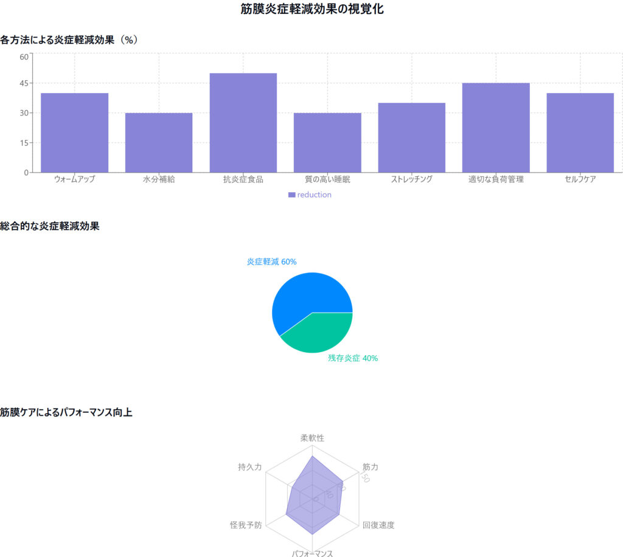Select the 適切な負荷管理 bar
Image resolution: width=623 pixels, height=557 pixels.
tap(496, 128)
